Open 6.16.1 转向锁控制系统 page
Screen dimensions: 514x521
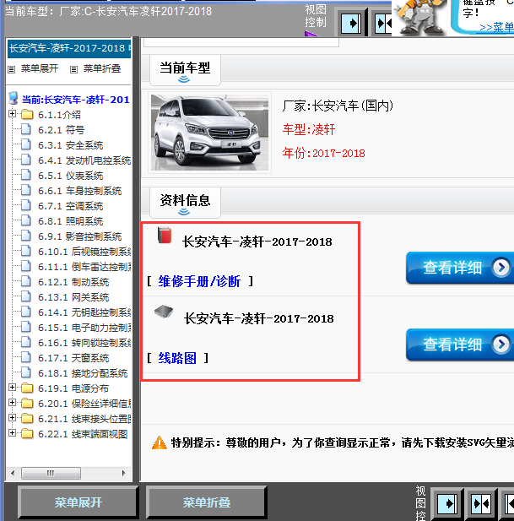(84, 343)
